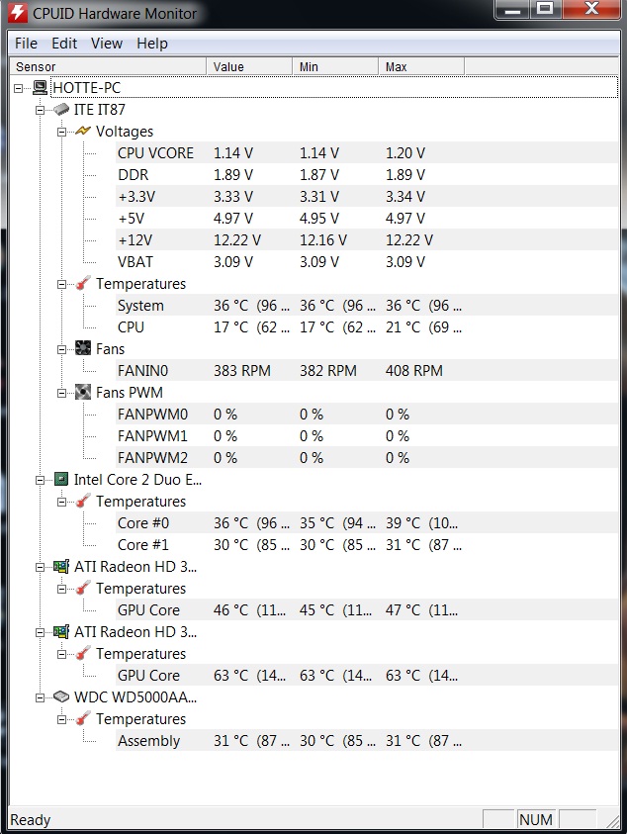Open the File menu
Screen dimensions: 627x834
(26, 44)
